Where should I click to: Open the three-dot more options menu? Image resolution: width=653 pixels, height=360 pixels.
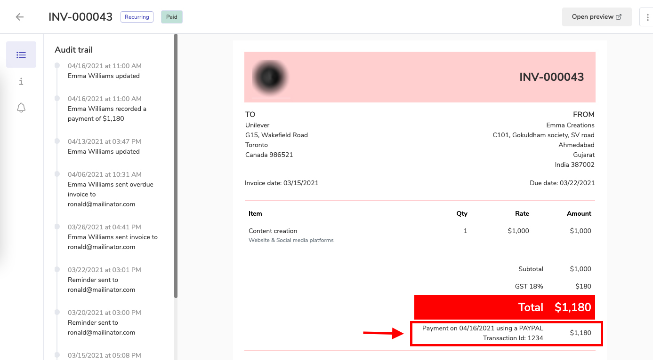coord(646,17)
